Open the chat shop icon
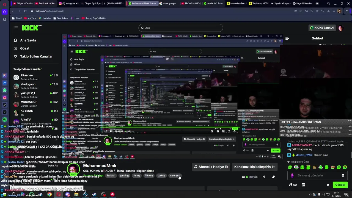 click(303, 185)
